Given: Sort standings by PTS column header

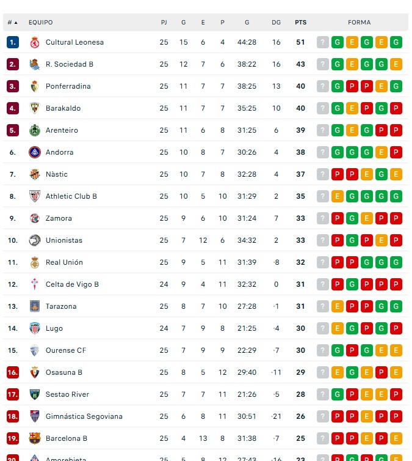Looking at the screenshot, I should coord(300,23).
